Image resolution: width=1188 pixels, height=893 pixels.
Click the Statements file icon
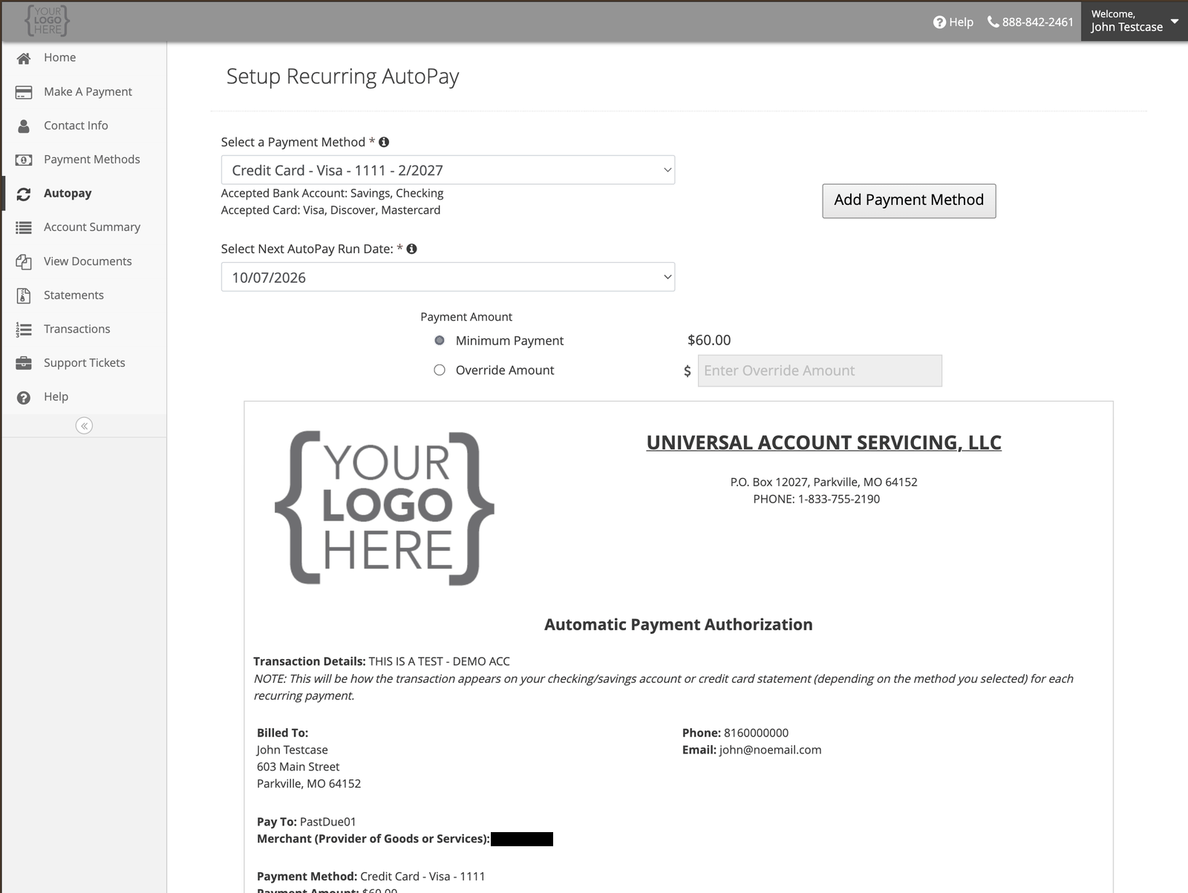click(x=24, y=295)
